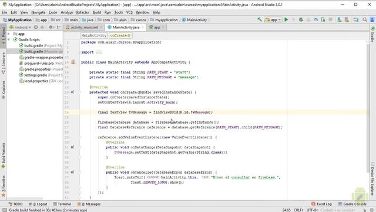Open the VCS menu
Screen dimensions: 376x212
(x=129, y=12)
